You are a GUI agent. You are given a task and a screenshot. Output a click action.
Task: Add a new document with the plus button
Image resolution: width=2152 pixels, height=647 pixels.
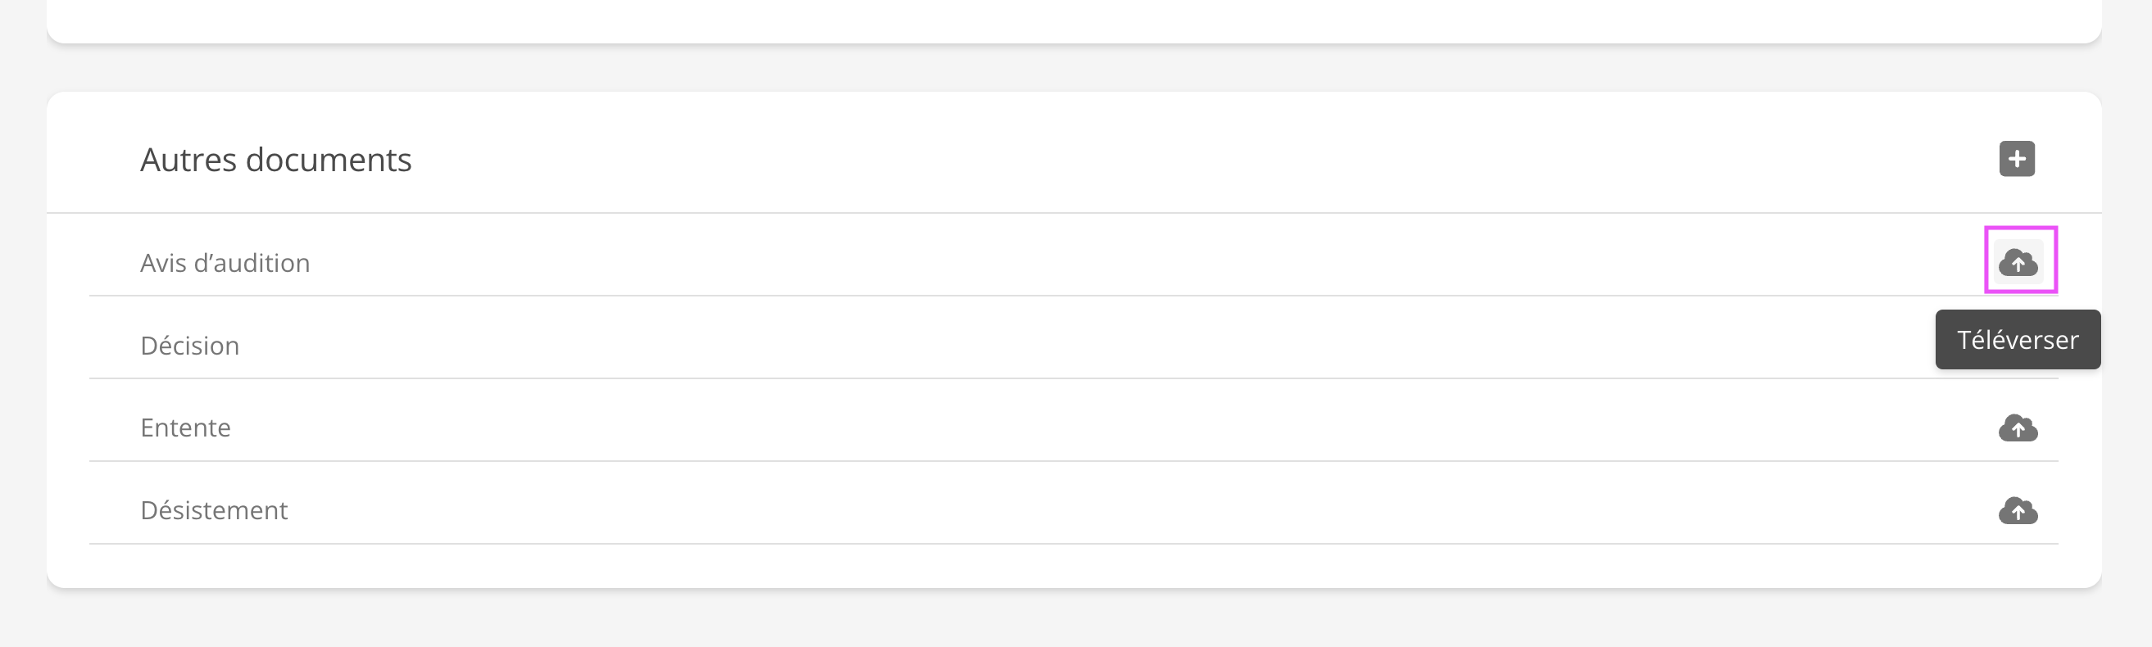pos(2017,159)
